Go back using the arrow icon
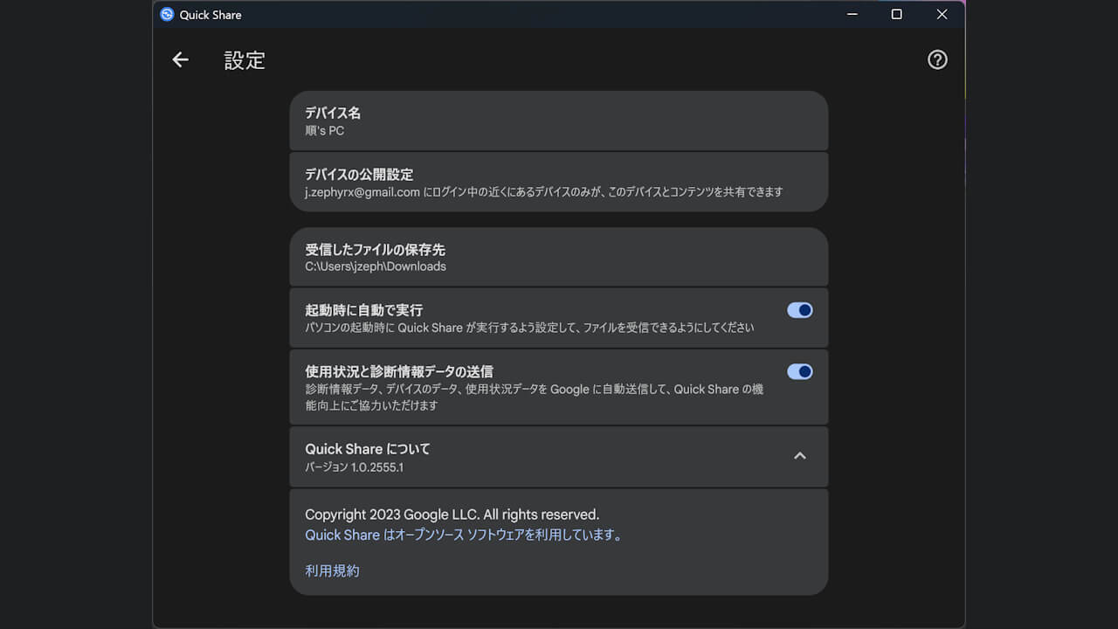1118x629 pixels. [x=180, y=59]
